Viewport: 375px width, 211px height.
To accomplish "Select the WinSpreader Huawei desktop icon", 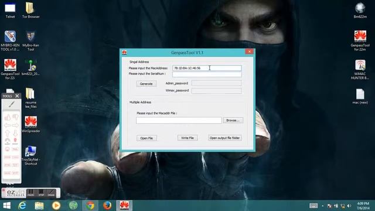I will [30, 124].
